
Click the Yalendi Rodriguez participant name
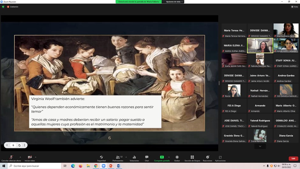260,120
